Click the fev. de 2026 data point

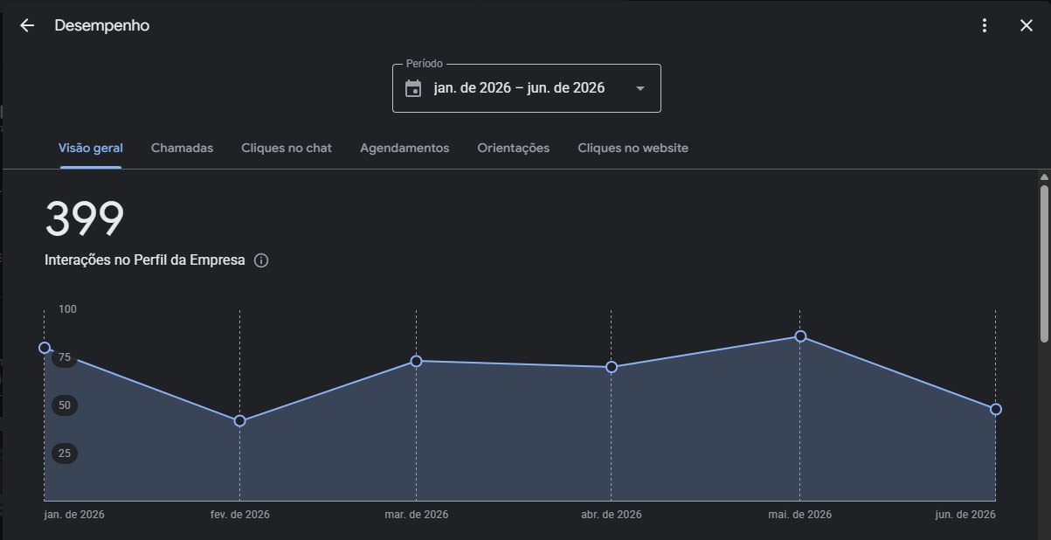pyautogui.click(x=240, y=421)
